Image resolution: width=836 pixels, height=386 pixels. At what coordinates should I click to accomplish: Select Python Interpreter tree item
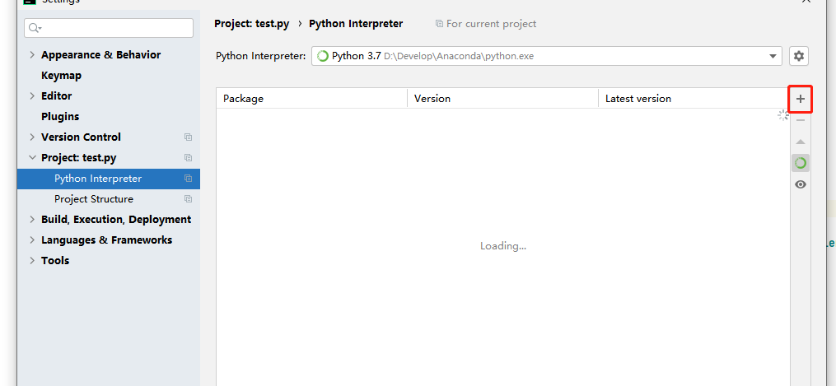coord(109,179)
